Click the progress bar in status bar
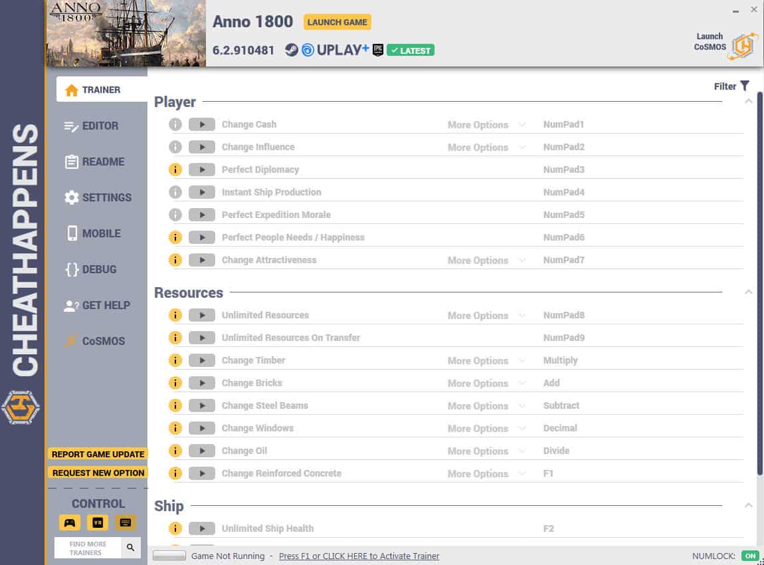Image resolution: width=764 pixels, height=565 pixels. pyautogui.click(x=169, y=556)
